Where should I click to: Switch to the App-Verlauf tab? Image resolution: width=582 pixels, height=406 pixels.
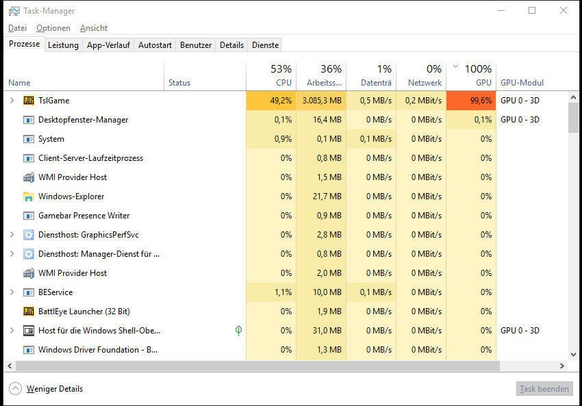click(108, 45)
